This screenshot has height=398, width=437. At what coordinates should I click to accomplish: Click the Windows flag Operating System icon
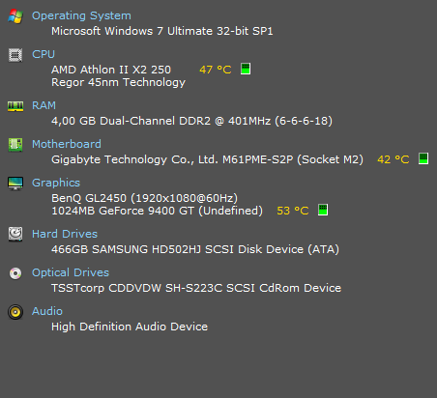coord(15,16)
